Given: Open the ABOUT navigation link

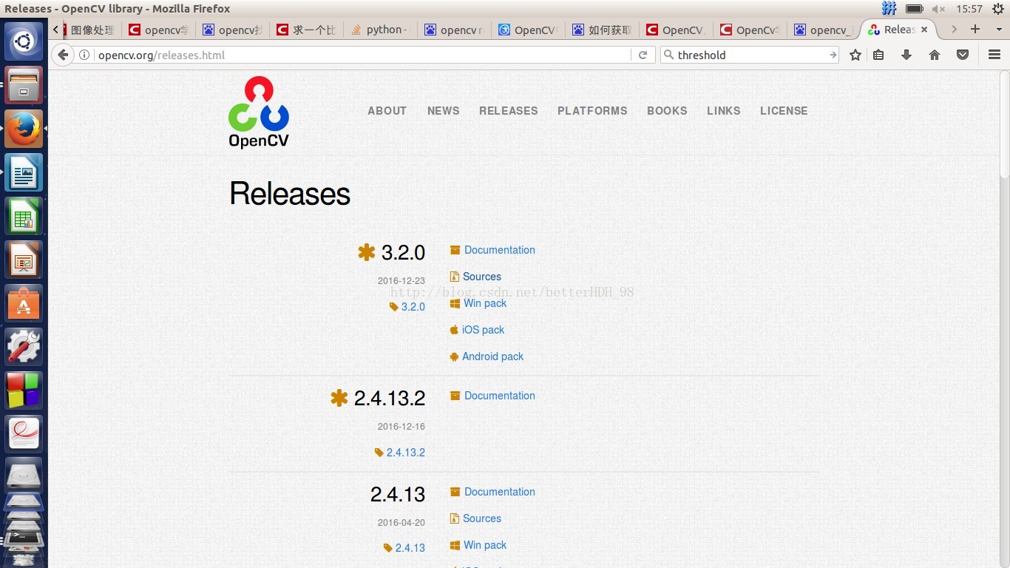Looking at the screenshot, I should (387, 111).
